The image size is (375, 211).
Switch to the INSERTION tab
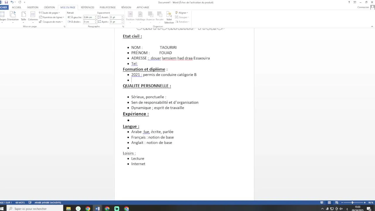(x=33, y=7)
